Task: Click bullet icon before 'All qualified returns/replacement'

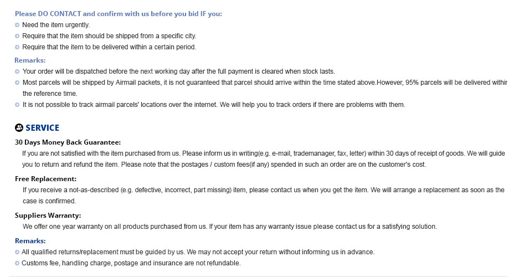Action: [x=17, y=252]
